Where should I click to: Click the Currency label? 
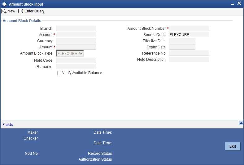tap(45, 41)
